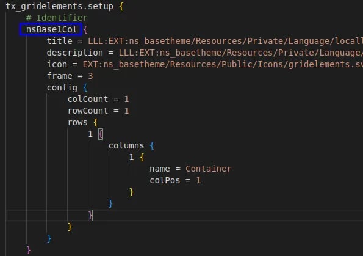Click the description LLL:EXT path value
The image size is (363, 256).
pos(241,53)
